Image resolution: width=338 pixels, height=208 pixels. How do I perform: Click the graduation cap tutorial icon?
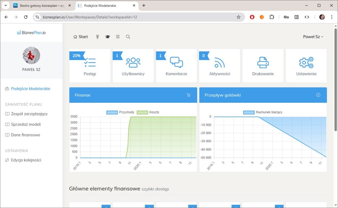pyautogui.click(x=108, y=37)
